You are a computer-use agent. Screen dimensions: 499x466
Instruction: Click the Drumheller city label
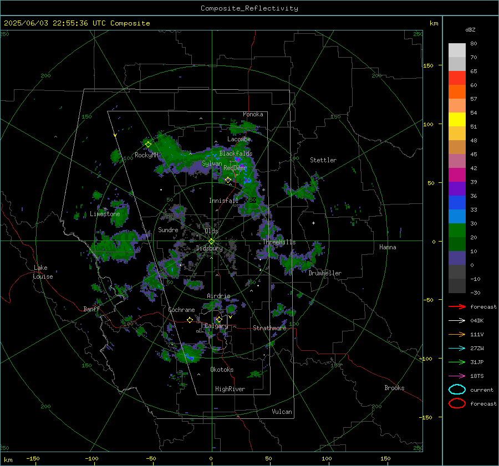point(325,273)
